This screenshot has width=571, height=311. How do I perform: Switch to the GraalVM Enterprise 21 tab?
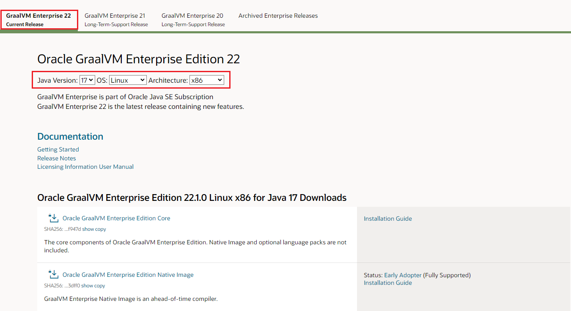pyautogui.click(x=116, y=19)
